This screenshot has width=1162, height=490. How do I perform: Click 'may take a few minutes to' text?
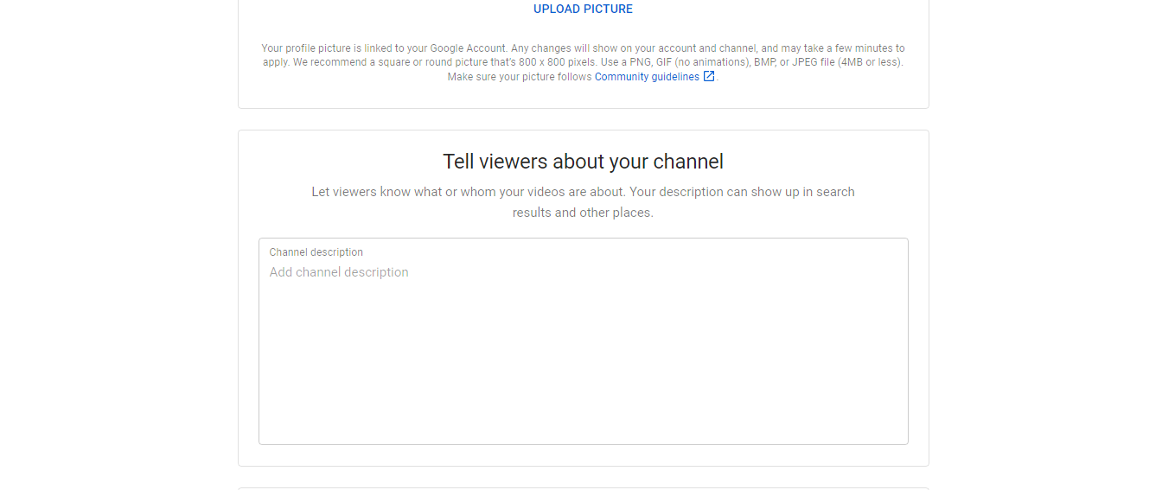[x=838, y=48]
